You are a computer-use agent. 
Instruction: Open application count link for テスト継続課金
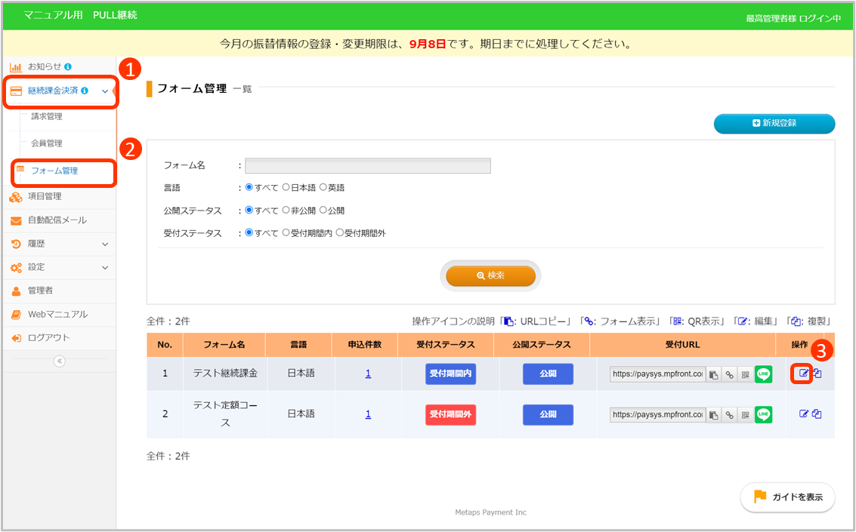(x=368, y=374)
